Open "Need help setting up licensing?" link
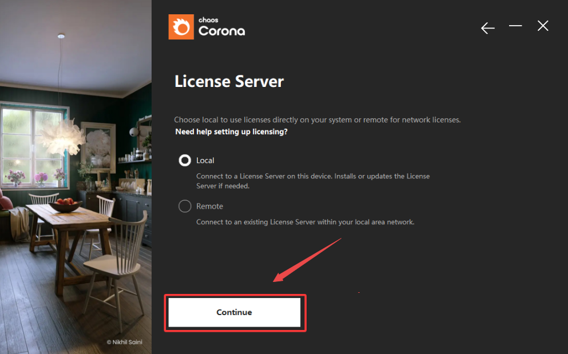Image resolution: width=568 pixels, height=354 pixels. 231,132
